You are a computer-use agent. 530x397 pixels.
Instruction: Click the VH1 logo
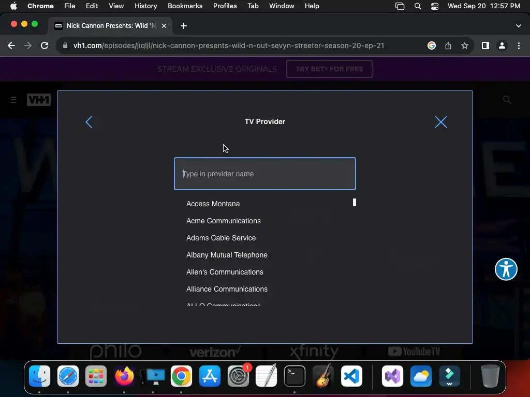[39, 100]
